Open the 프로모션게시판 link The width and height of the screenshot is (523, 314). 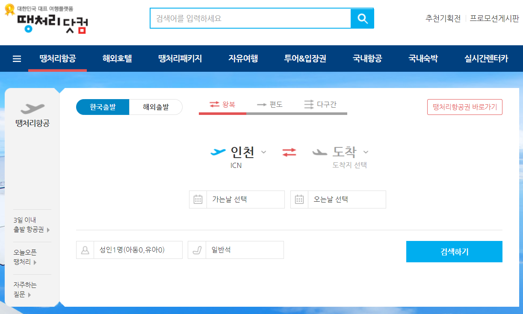point(494,19)
